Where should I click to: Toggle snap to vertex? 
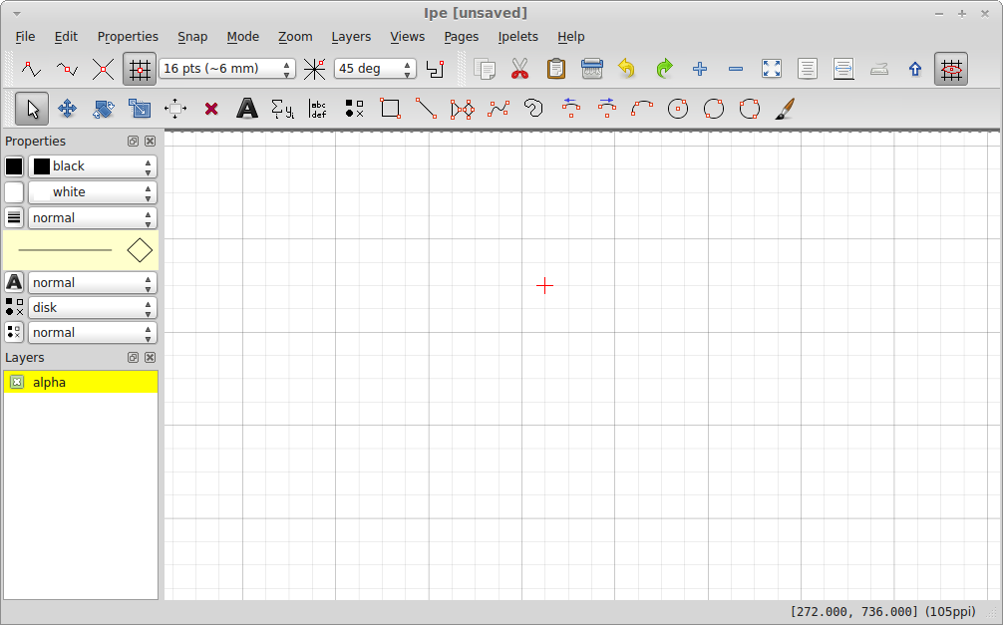(x=31, y=68)
